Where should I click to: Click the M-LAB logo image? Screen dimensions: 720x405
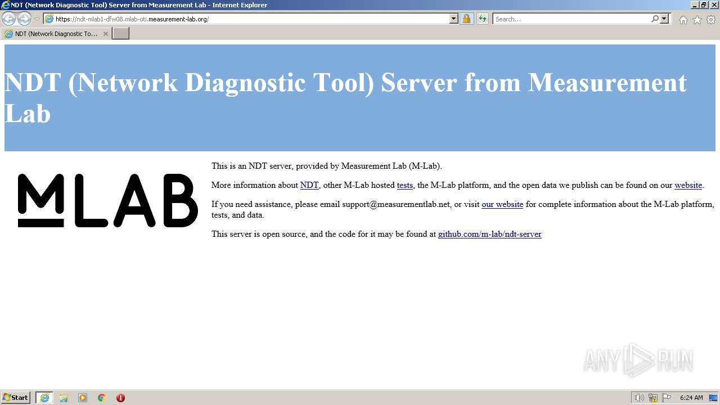tap(108, 200)
